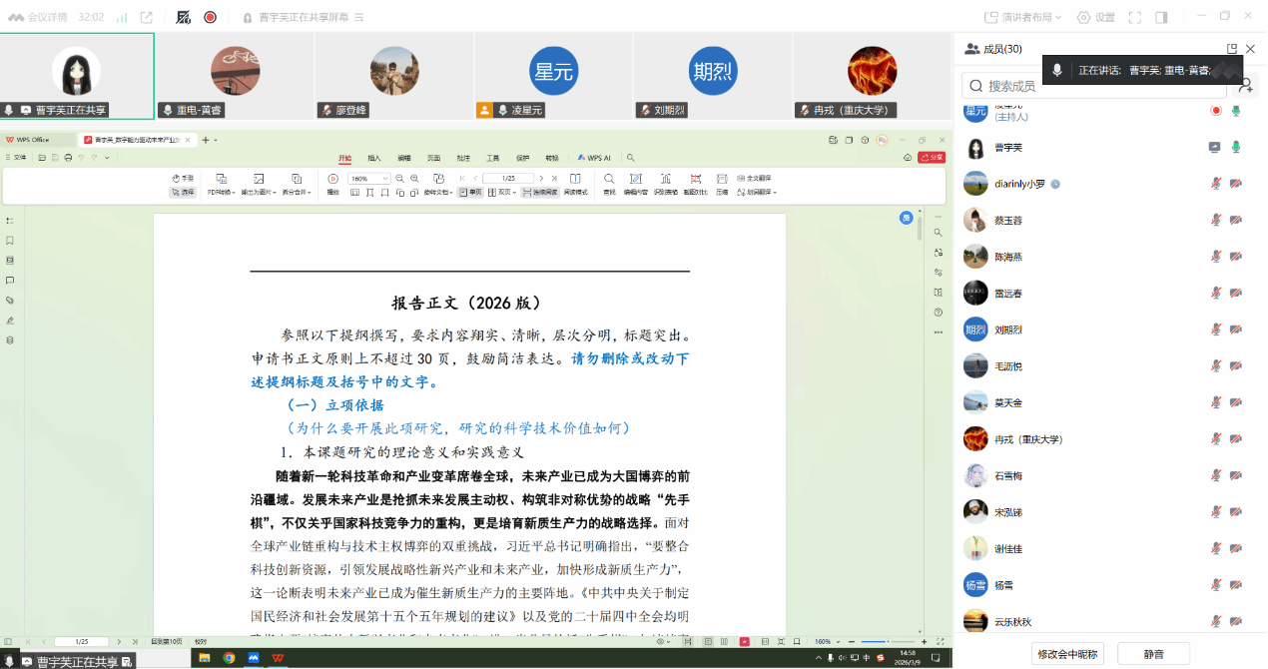Click the green microphone icon for 曹宇芙
This screenshot has height=669, width=1268.
(x=1236, y=147)
